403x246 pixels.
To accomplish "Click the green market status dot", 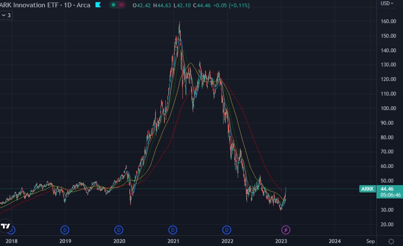I will point(113,5).
